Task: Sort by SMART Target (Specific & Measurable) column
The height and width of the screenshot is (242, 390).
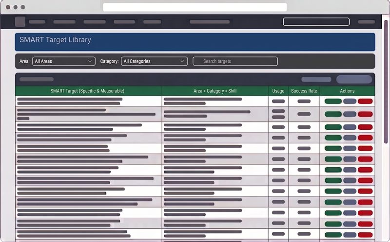Action: click(89, 91)
